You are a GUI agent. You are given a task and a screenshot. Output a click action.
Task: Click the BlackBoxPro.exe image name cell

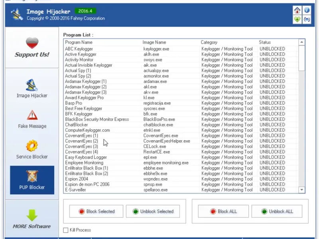coord(159,119)
